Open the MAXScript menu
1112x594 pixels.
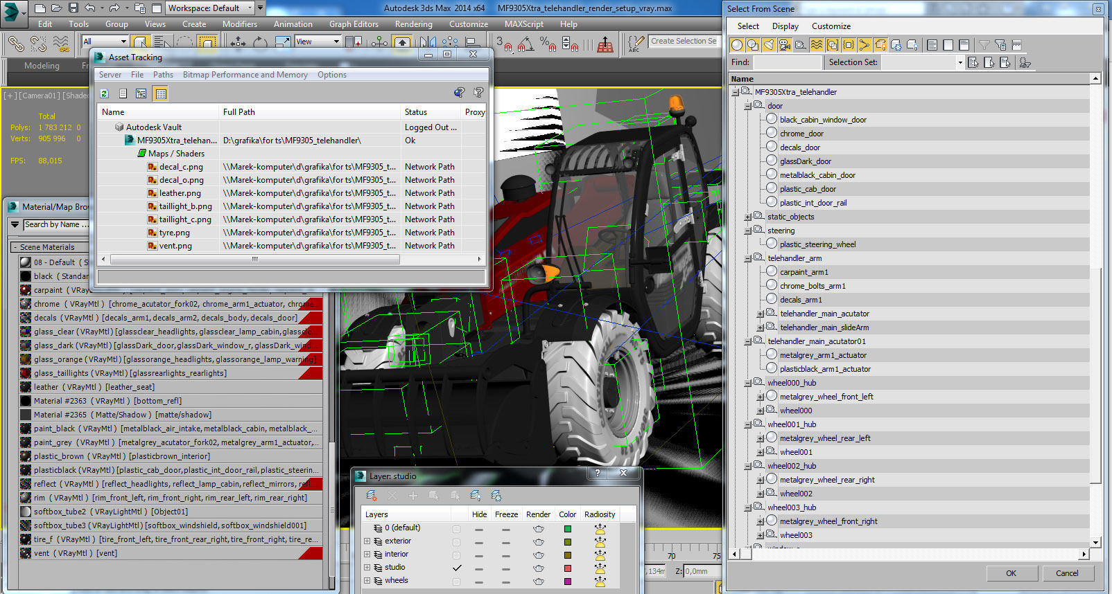click(x=524, y=24)
